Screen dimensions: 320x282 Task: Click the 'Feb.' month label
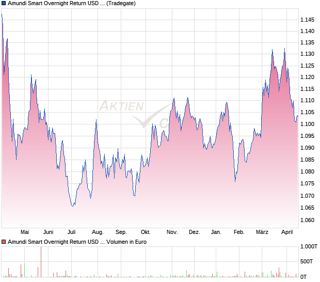tap(239, 232)
